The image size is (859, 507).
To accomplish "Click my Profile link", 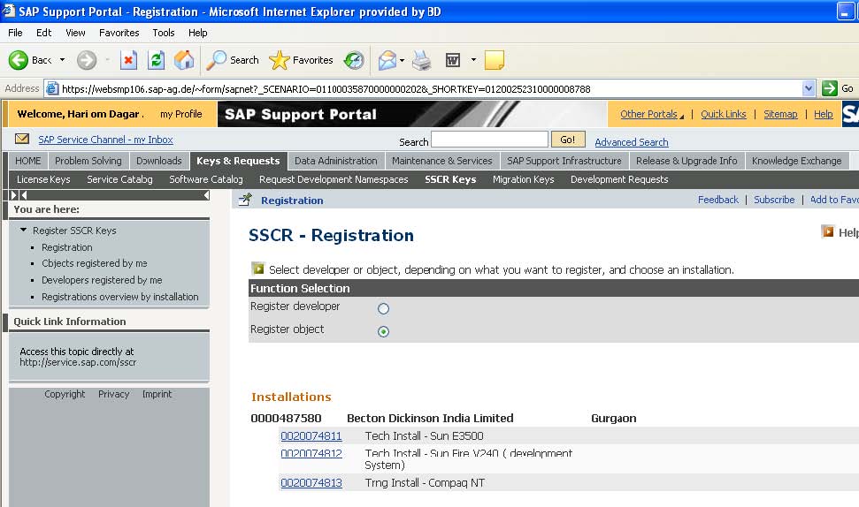I will (x=180, y=114).
